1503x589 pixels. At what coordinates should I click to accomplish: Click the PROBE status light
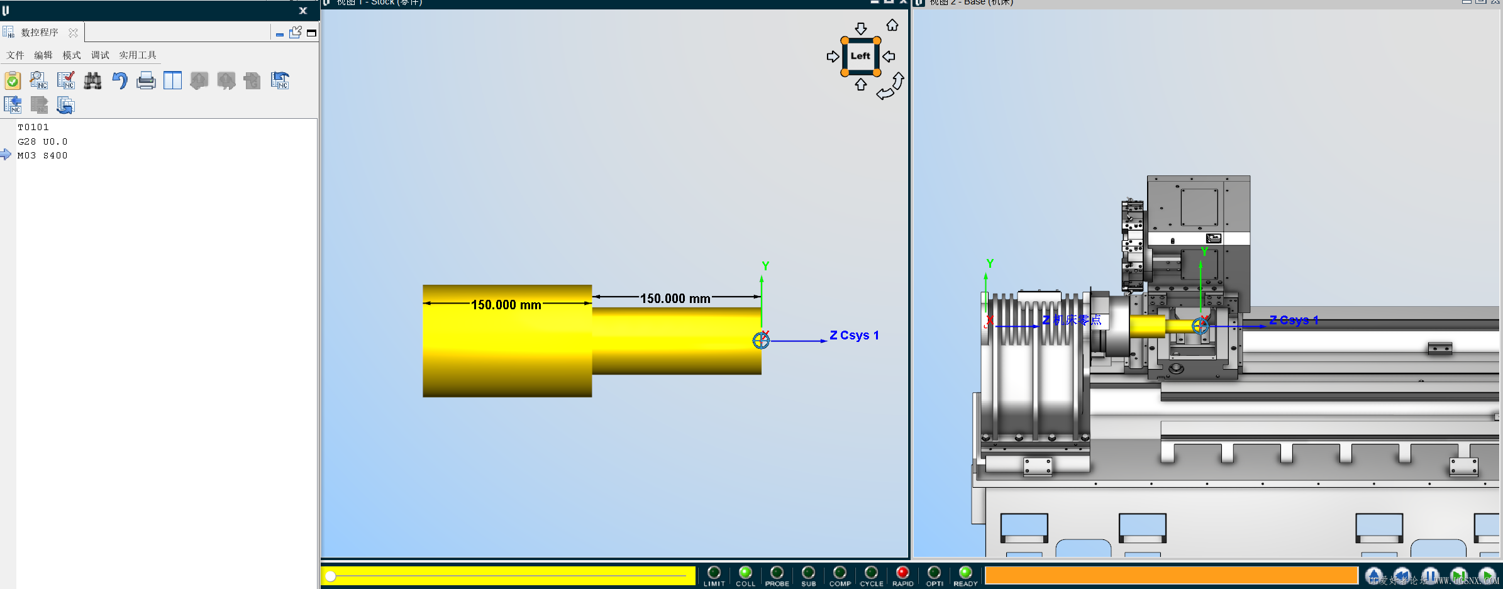pos(777,573)
